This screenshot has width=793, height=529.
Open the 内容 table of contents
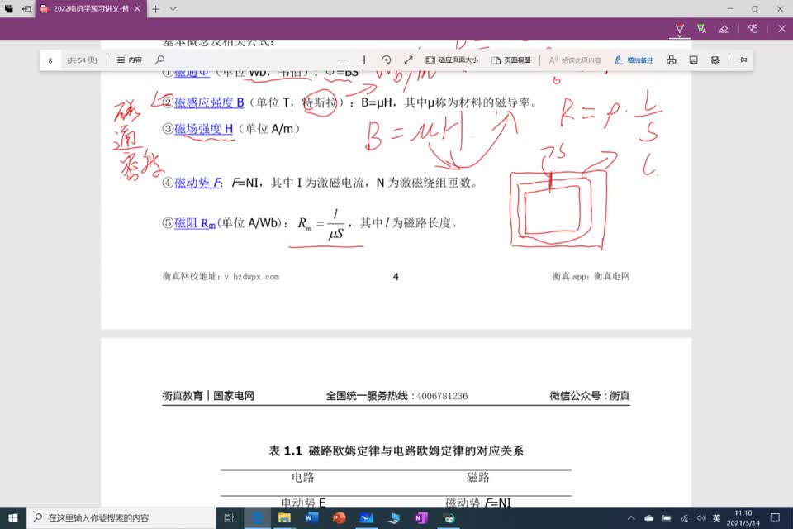pyautogui.click(x=129, y=60)
